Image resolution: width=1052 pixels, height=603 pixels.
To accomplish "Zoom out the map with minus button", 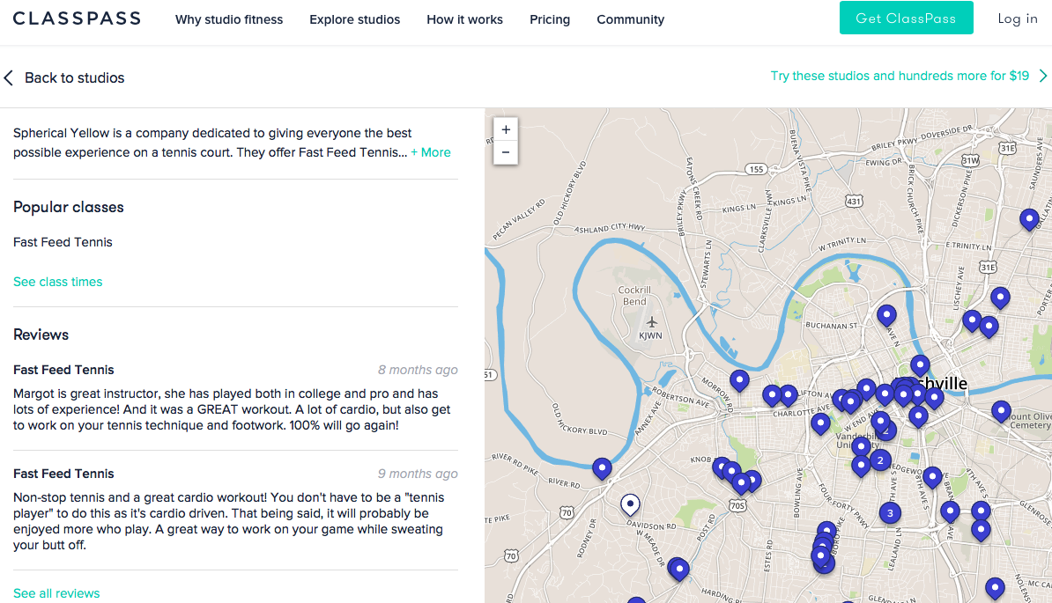I will [x=506, y=153].
